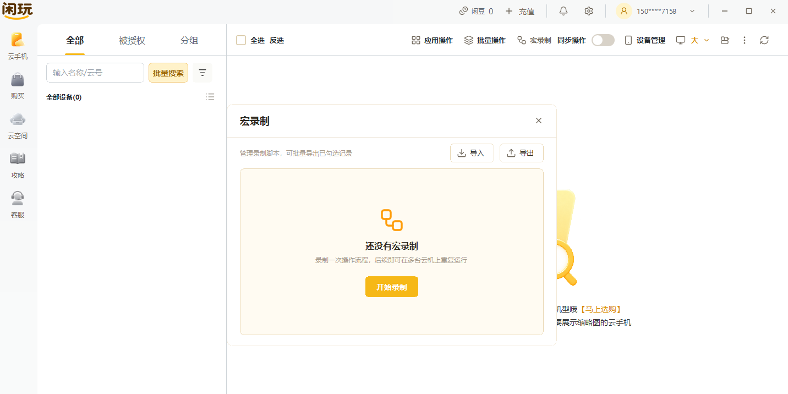Contact 客服 support from sidebar
788x394 pixels.
pos(18,205)
